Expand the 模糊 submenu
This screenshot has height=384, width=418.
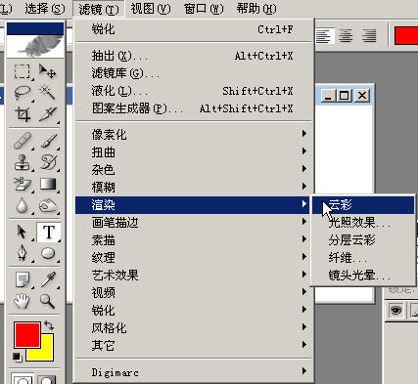click(x=193, y=187)
